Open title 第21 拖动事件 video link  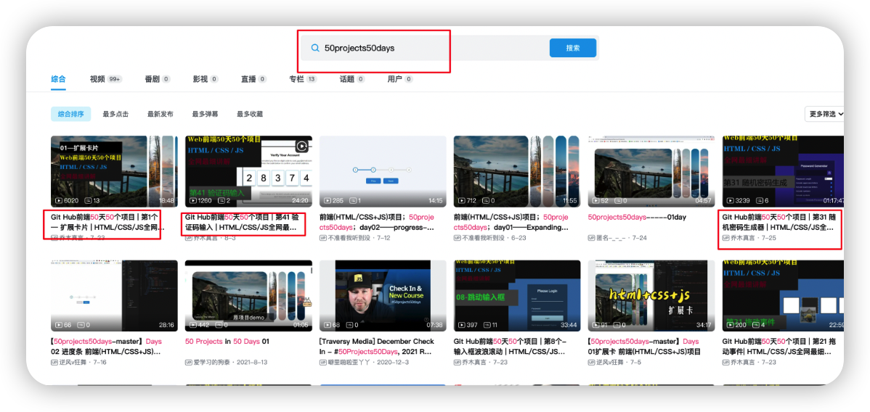point(779,347)
